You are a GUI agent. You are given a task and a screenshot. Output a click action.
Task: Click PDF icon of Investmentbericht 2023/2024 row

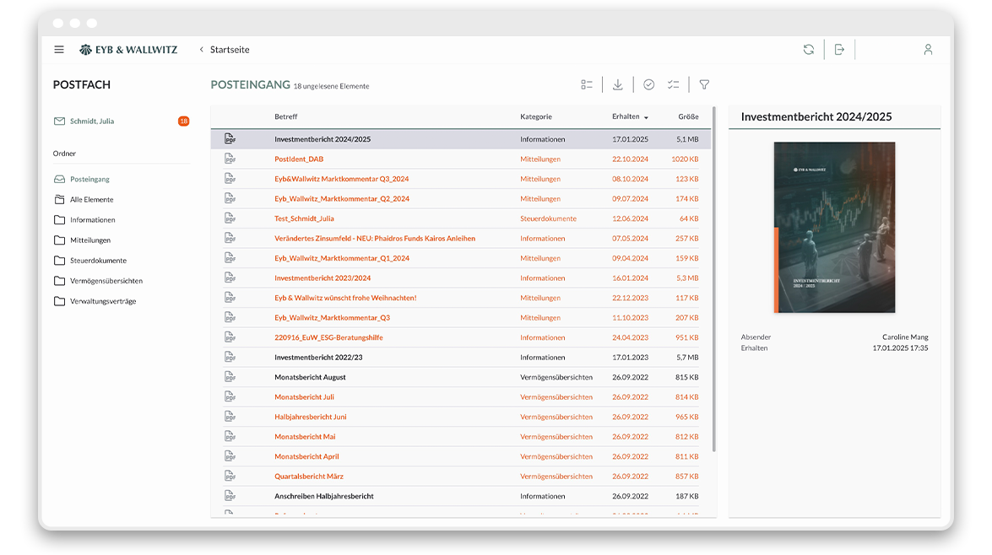pos(230,277)
